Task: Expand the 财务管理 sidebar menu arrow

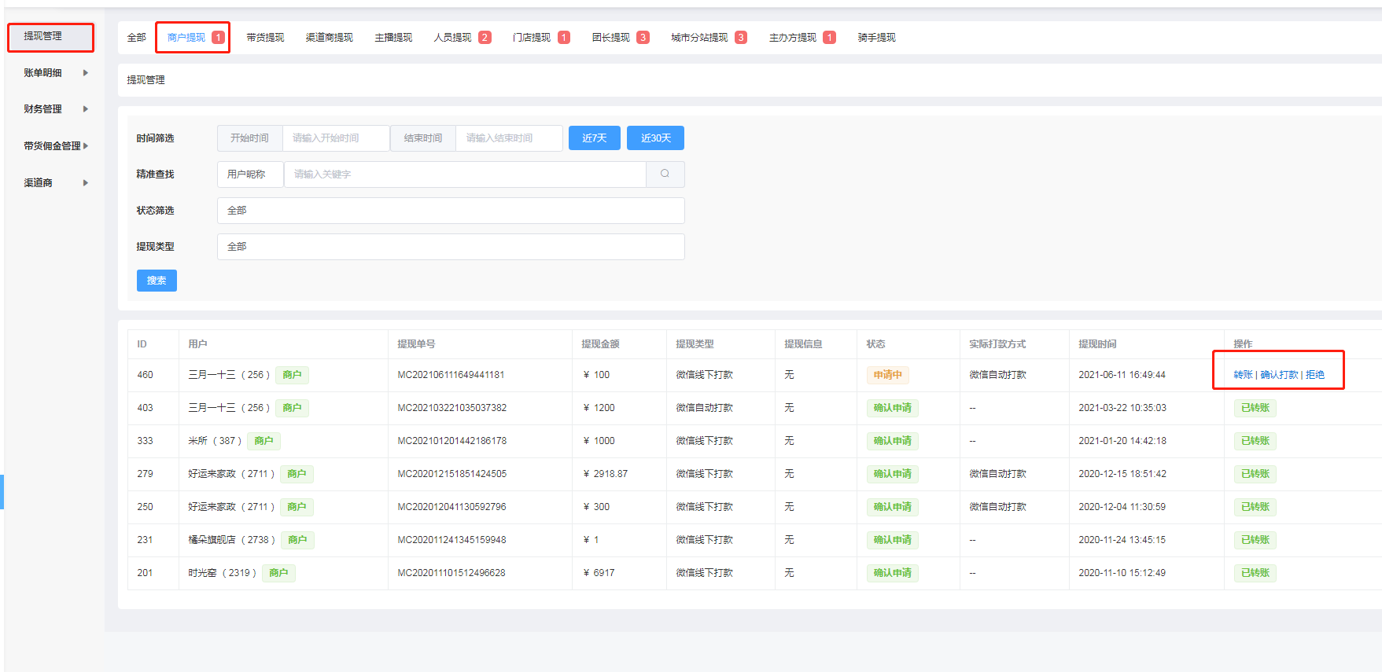Action: coord(86,109)
